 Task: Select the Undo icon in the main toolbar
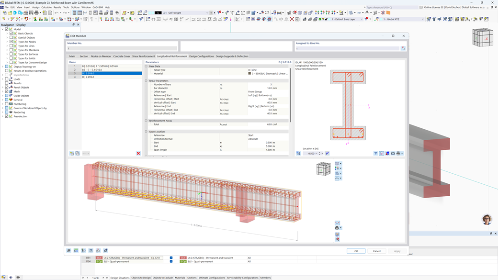pyautogui.click(x=57, y=13)
